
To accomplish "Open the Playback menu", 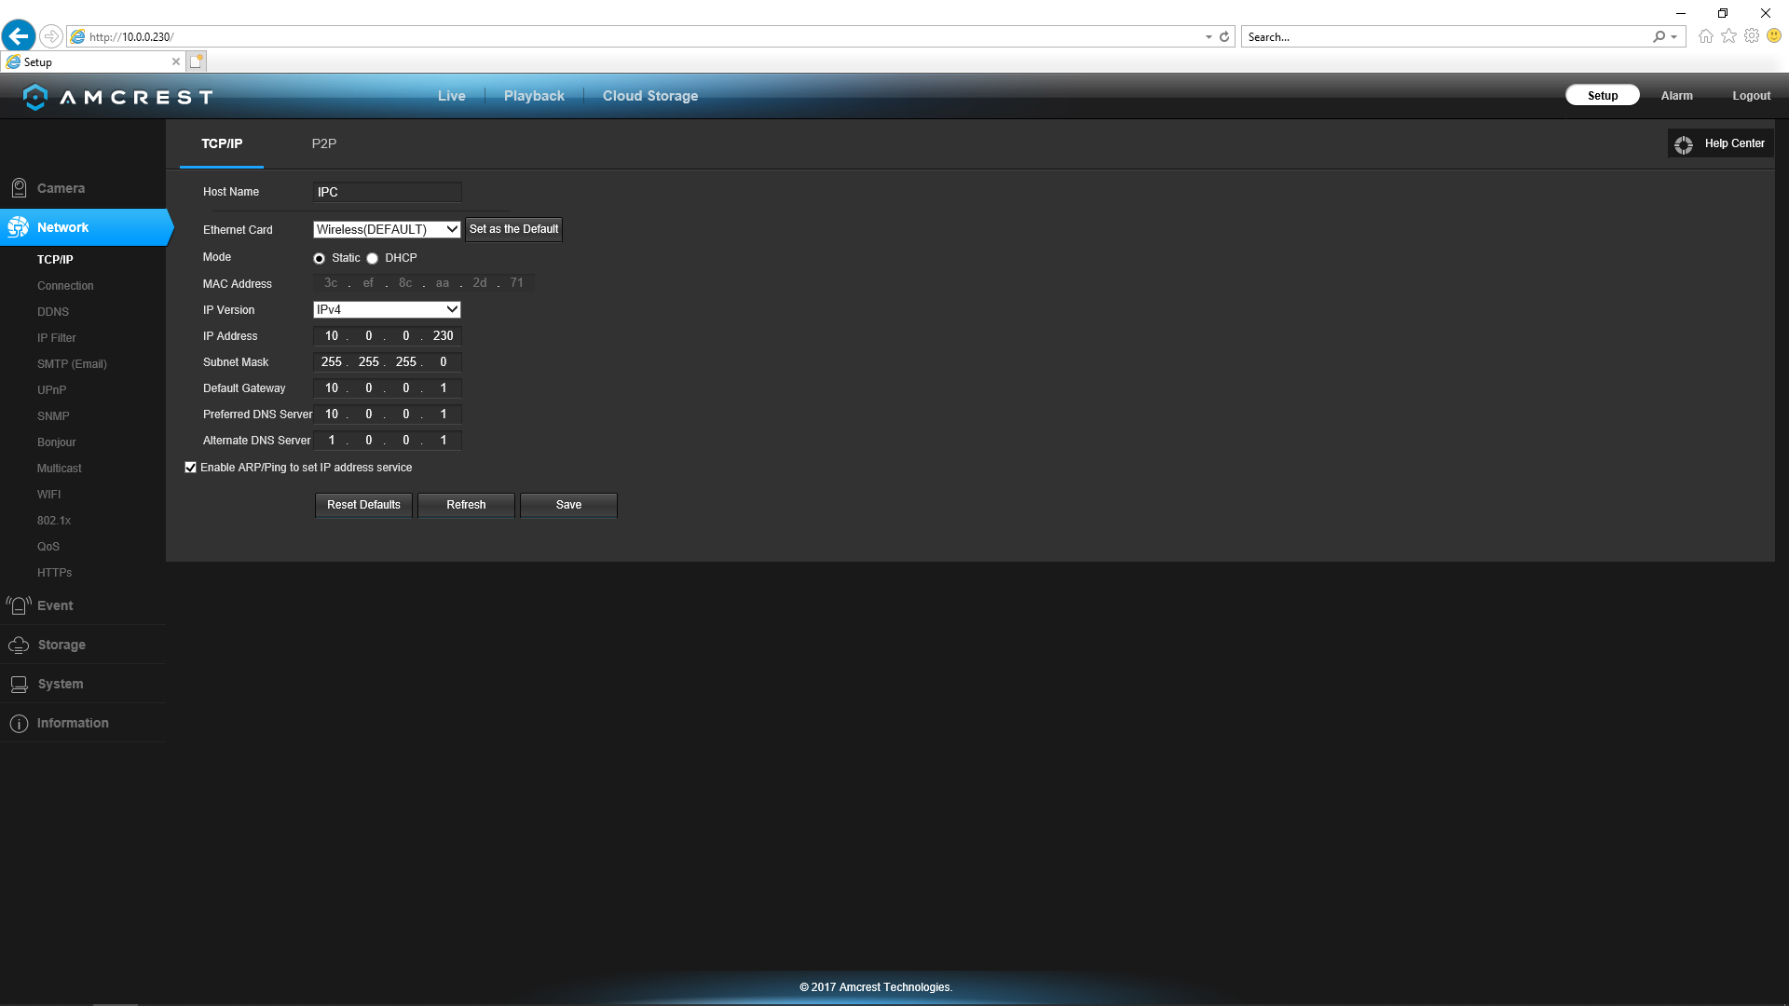I will pyautogui.click(x=534, y=96).
